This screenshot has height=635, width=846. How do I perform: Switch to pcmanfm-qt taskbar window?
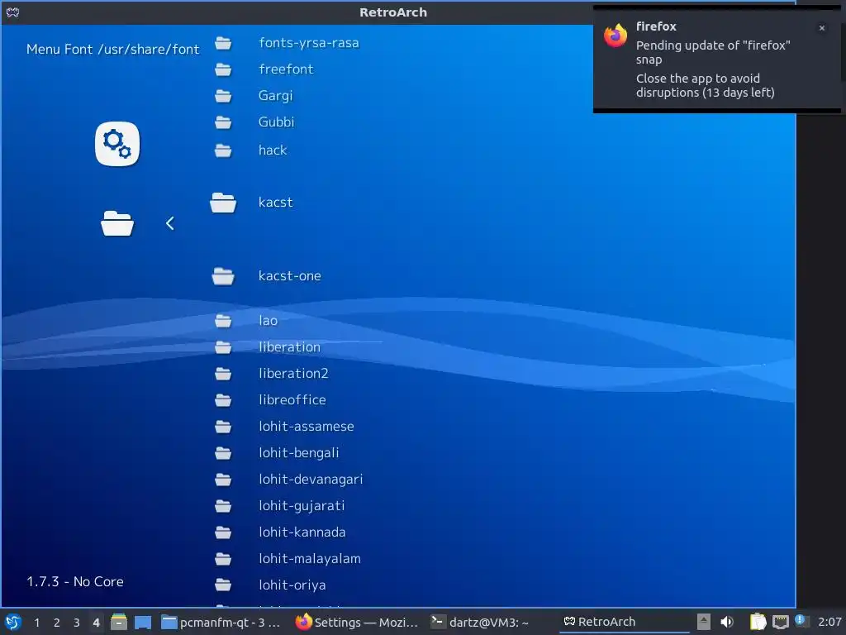click(x=221, y=623)
